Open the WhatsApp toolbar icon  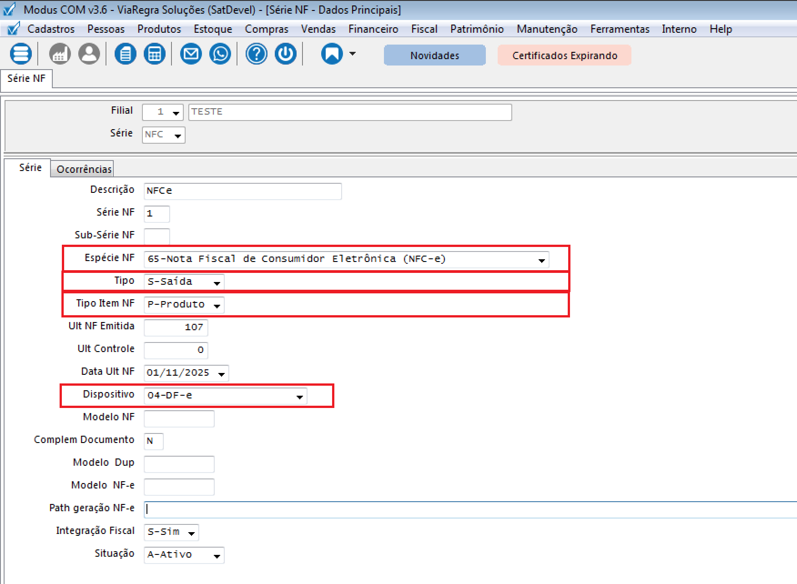coord(220,54)
